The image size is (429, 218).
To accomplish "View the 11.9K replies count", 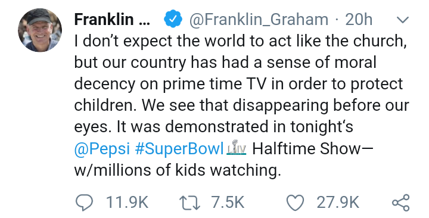I will (x=127, y=203).
